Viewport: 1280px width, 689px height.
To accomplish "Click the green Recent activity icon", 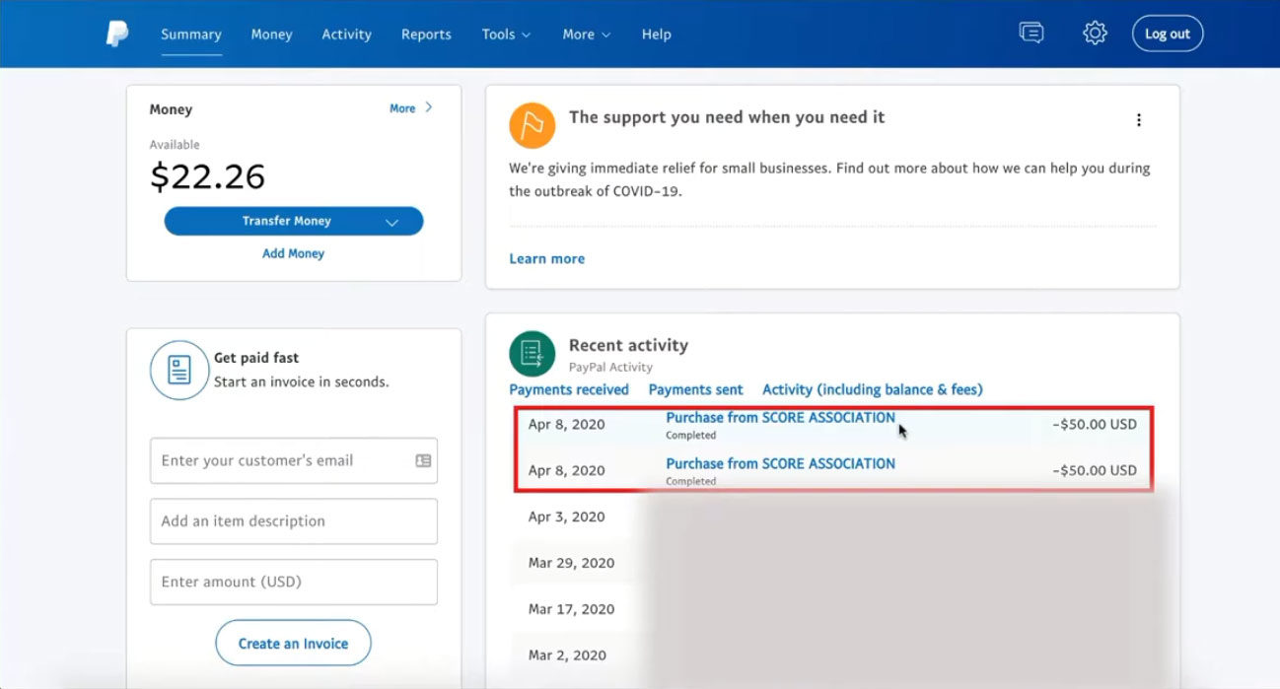I will (x=533, y=354).
